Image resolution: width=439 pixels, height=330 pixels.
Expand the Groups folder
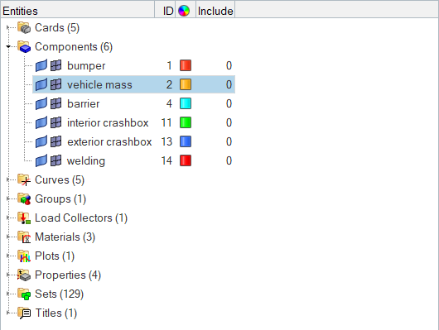point(8,198)
